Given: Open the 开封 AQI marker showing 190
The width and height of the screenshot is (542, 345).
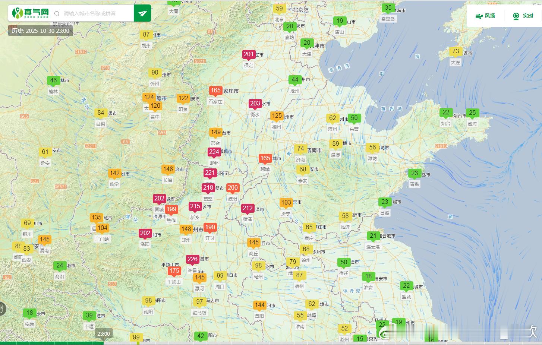Looking at the screenshot, I should (x=210, y=228).
